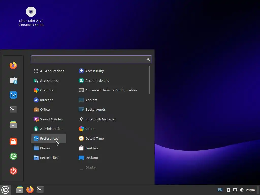This screenshot has width=260, height=195.
Task: Open Accessibility settings
Action: click(112, 71)
